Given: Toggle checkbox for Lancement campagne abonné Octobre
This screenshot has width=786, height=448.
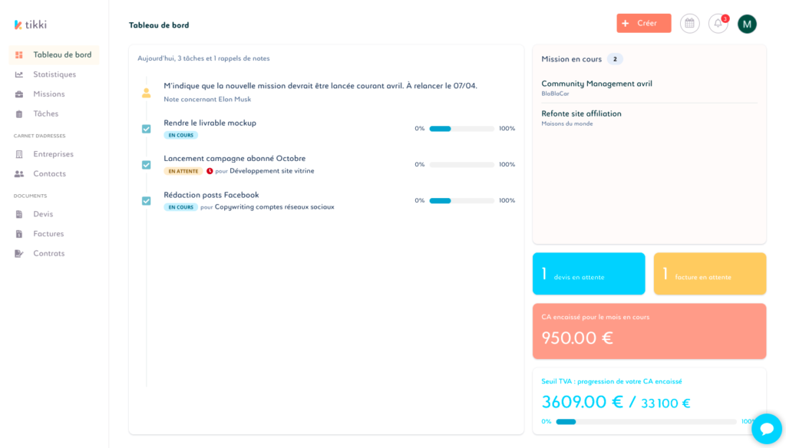Looking at the screenshot, I should click(x=147, y=165).
